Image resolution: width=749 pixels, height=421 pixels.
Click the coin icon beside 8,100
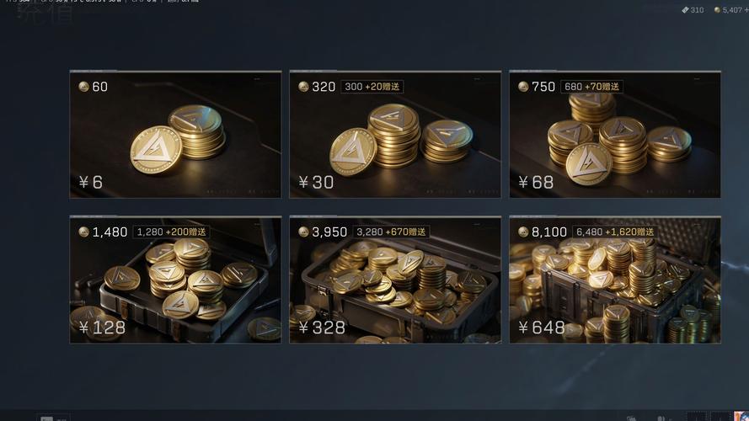pyautogui.click(x=523, y=232)
